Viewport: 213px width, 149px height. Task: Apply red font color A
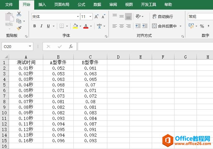pos(86,26)
